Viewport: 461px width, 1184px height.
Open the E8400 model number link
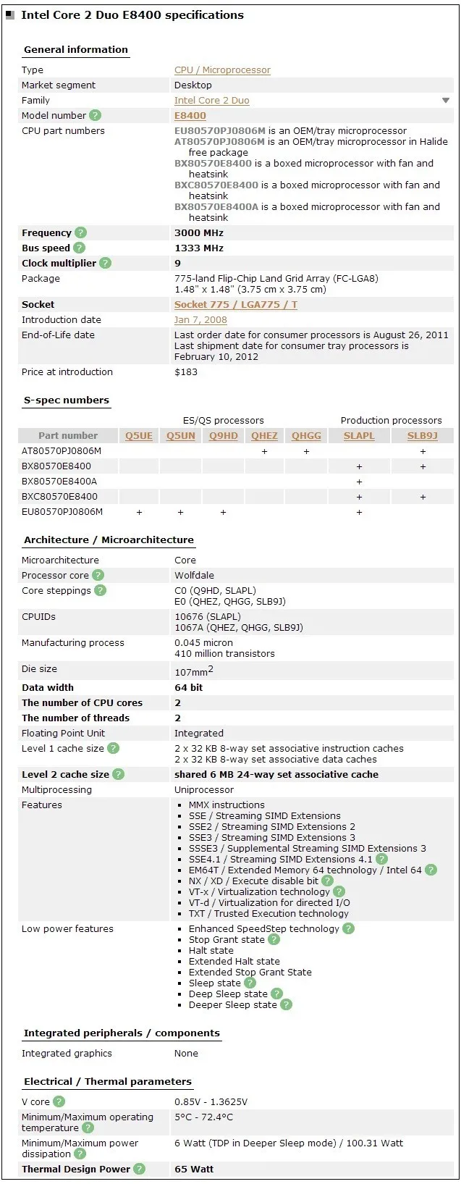(x=190, y=115)
